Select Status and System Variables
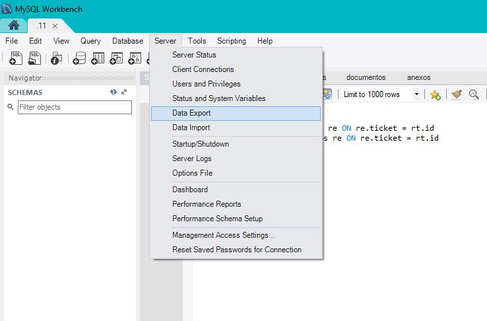This screenshot has height=321, width=487. click(236, 98)
